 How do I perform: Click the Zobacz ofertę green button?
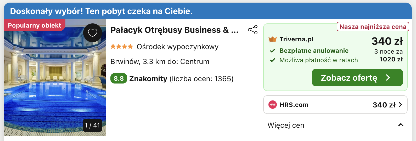(x=357, y=78)
